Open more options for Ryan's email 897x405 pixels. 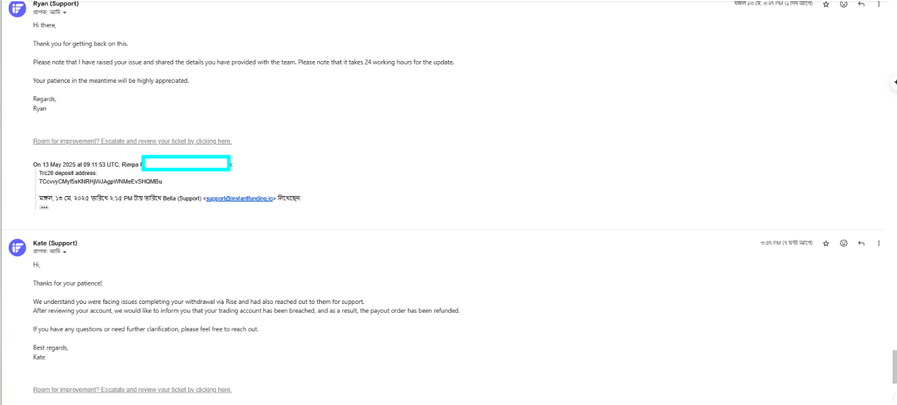[x=879, y=4]
